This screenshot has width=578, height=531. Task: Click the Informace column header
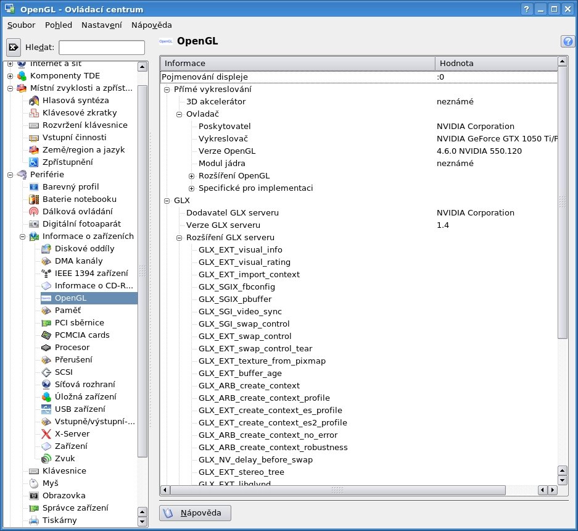click(298, 63)
